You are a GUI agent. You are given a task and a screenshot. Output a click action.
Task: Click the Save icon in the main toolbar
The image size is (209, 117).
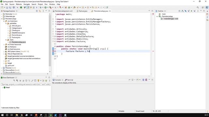click(x=7, y=7)
